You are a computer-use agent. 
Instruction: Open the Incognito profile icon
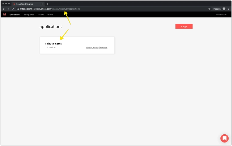224,9
